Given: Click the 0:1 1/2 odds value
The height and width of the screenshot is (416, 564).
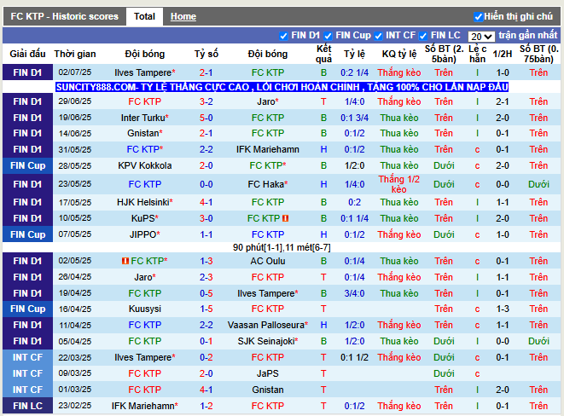Looking at the screenshot, I should tap(354, 357).
